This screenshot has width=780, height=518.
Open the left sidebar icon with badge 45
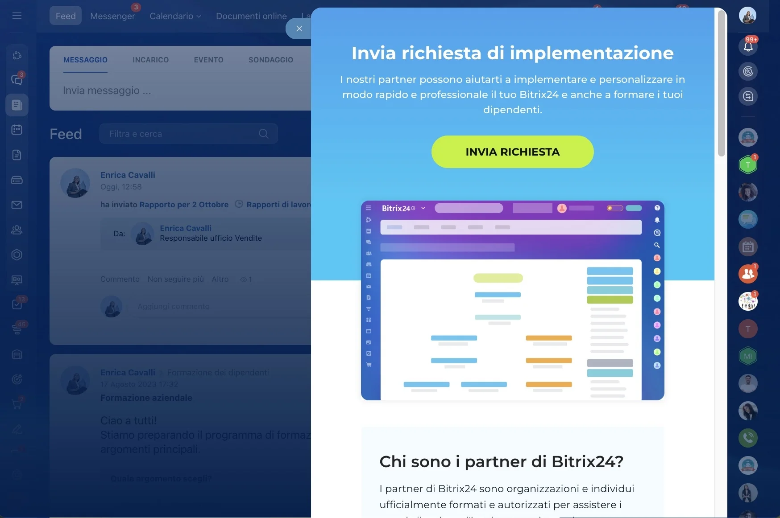(x=17, y=329)
